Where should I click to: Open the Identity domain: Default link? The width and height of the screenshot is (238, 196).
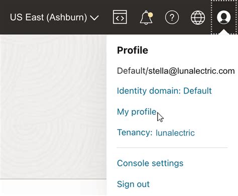164,91
